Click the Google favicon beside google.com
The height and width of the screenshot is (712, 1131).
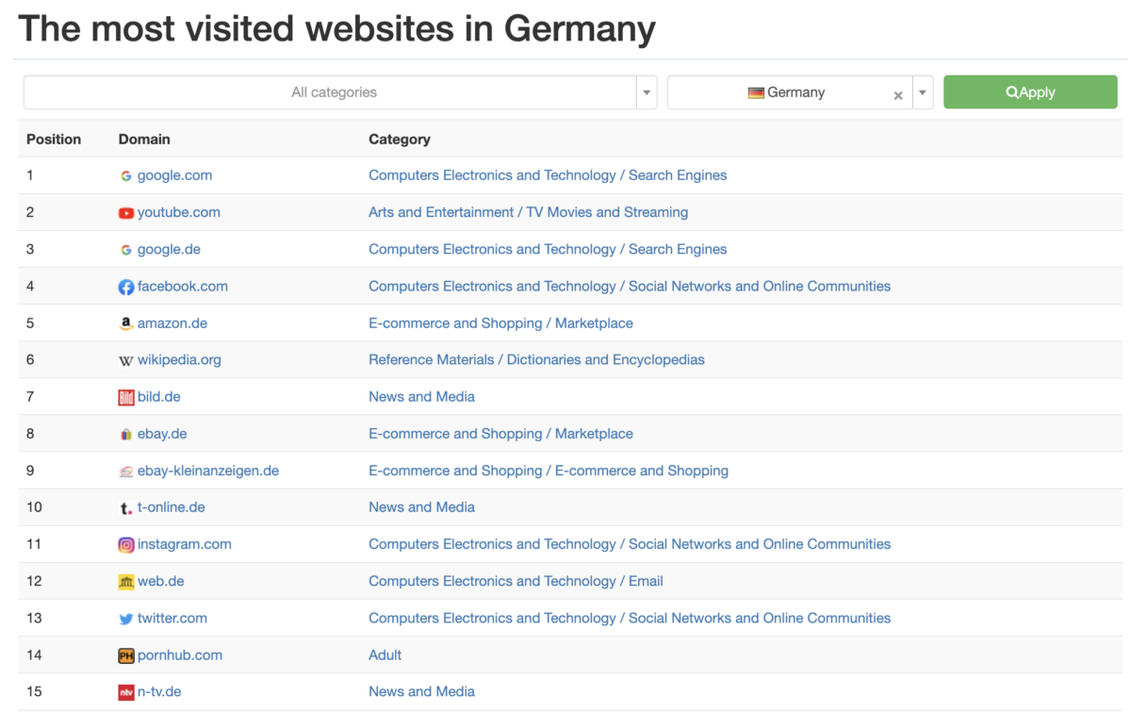point(126,175)
